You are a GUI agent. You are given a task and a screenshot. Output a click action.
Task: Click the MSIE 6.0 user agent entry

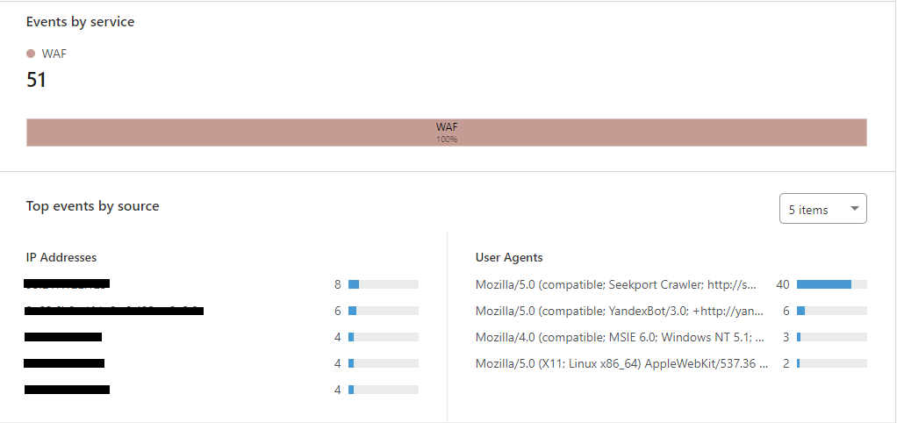click(x=621, y=337)
